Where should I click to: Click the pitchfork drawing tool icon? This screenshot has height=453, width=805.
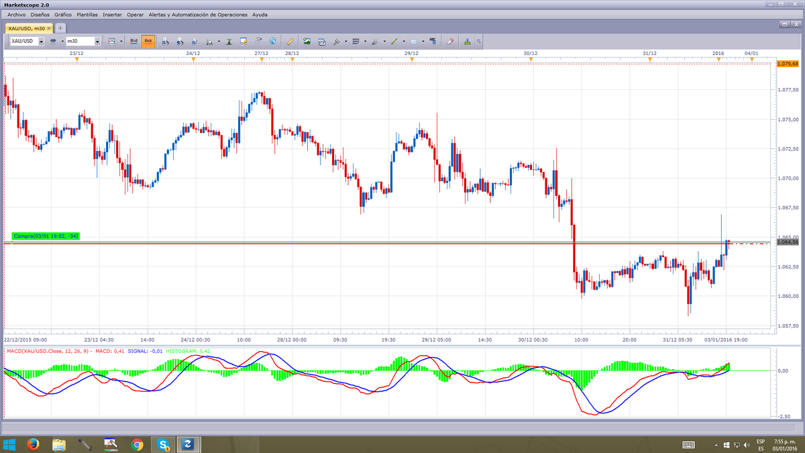(x=337, y=41)
